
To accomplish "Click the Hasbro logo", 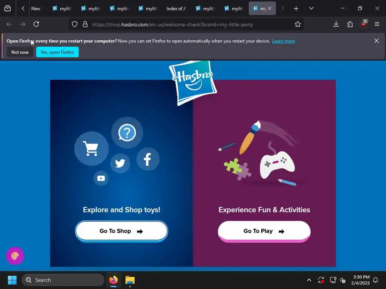I will [193, 83].
